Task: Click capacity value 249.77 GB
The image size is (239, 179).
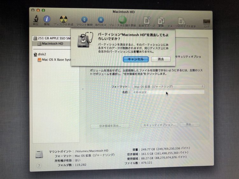Action: [148, 149]
